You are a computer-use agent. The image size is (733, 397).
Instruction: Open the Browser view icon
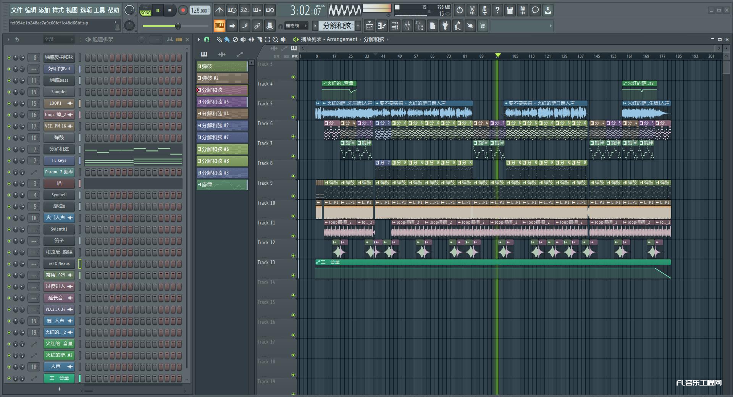pyautogui.click(x=420, y=26)
